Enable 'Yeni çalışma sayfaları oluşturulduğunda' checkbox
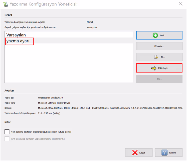187x162 pixels. click(7, 132)
